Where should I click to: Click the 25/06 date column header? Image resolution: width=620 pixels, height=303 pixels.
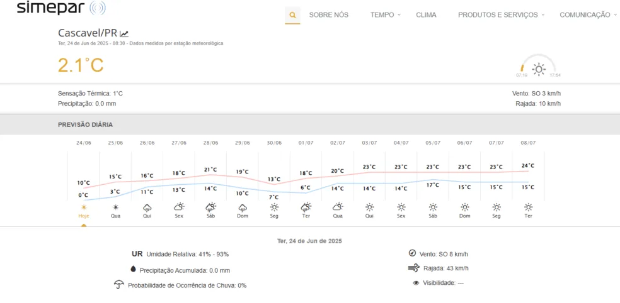pos(115,143)
